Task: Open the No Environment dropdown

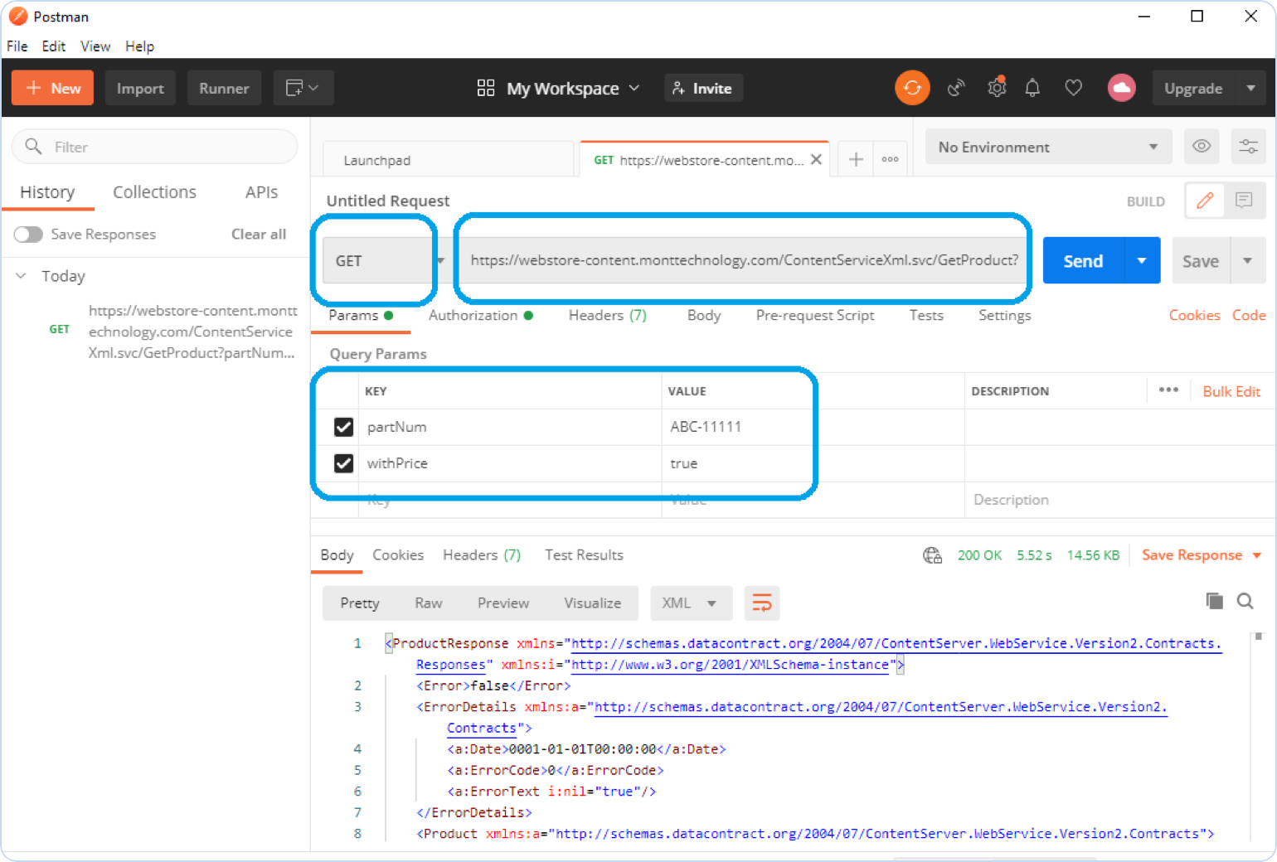Action: [1047, 147]
